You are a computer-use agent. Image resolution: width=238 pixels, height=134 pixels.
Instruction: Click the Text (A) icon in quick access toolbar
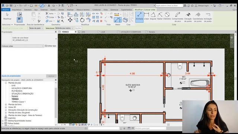coord(49,6)
